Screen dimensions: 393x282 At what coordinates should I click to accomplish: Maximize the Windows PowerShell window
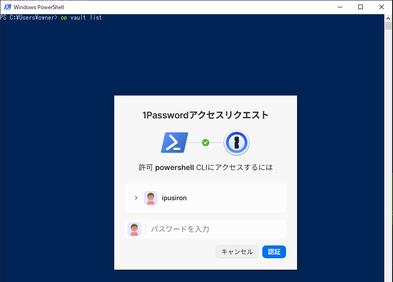click(361, 7)
